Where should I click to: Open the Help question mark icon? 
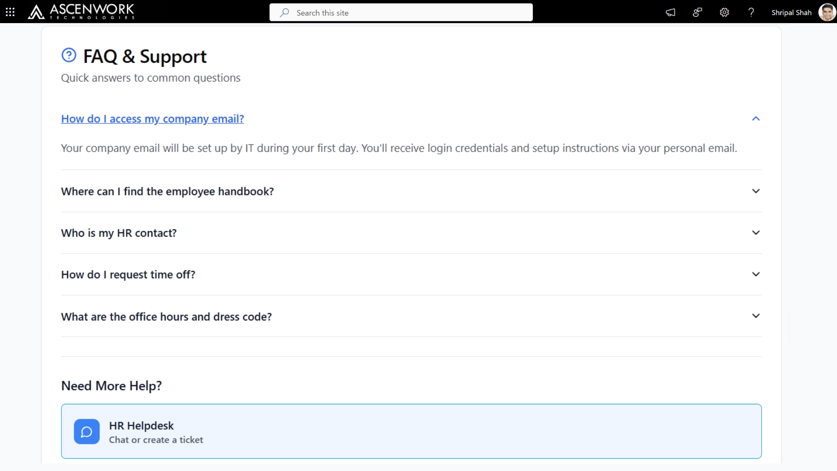751,12
